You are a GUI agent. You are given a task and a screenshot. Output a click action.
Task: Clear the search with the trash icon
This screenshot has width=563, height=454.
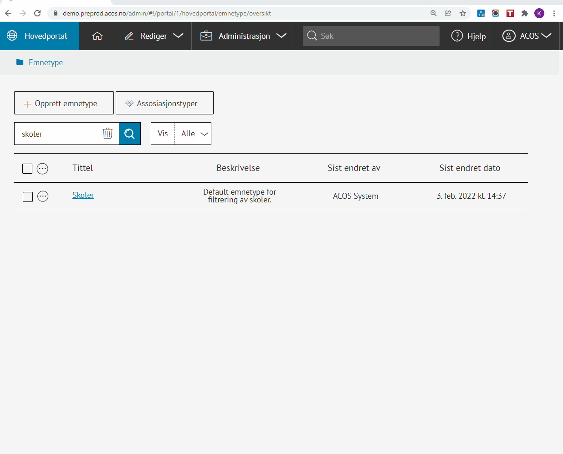coord(107,133)
